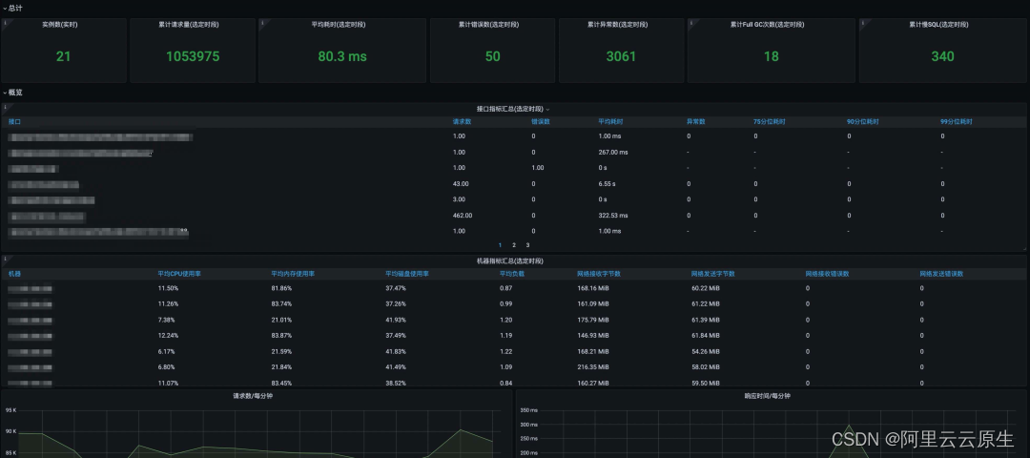Click info corner of 累计Full GC次数 panel
This screenshot has height=458, width=1030.
point(691,22)
